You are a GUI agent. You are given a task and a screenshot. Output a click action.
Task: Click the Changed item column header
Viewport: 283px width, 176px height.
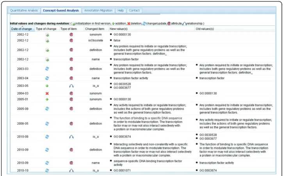coord(96,29)
